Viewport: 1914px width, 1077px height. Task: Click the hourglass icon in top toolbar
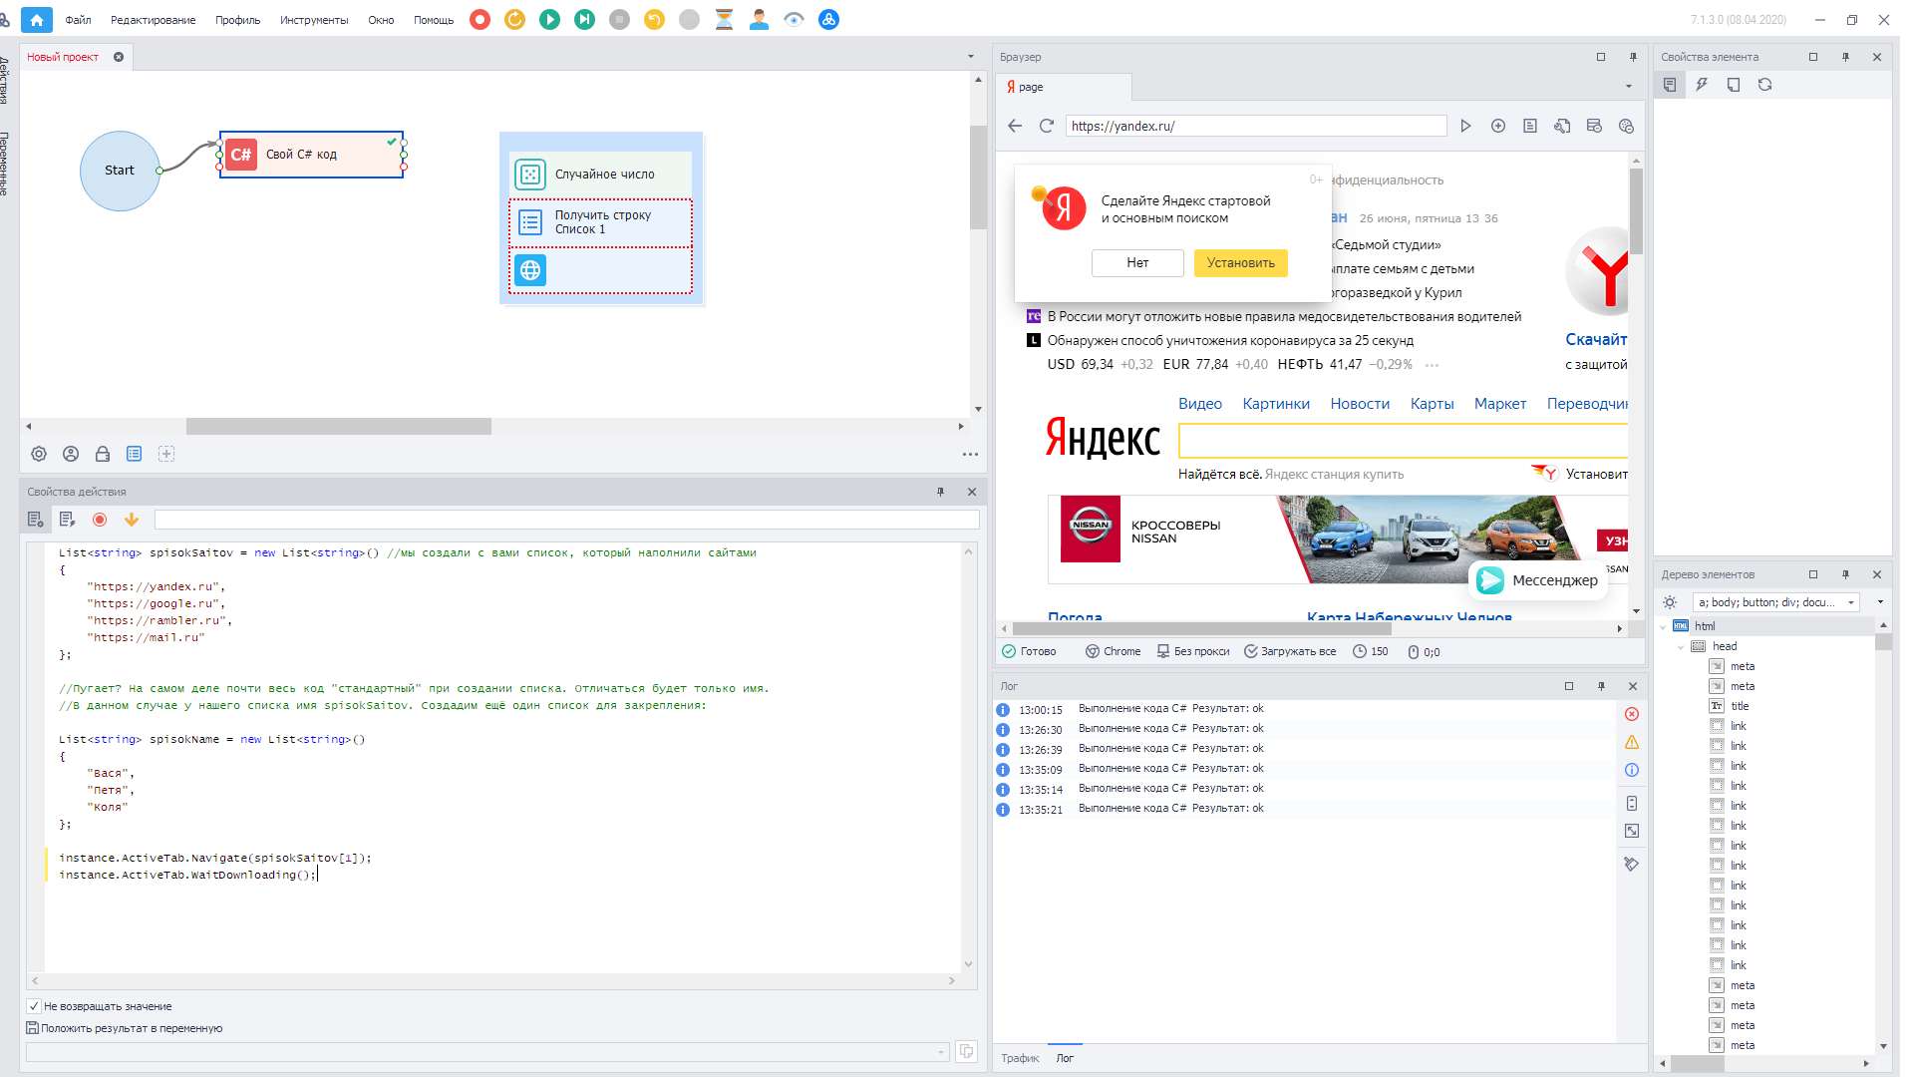click(x=724, y=20)
